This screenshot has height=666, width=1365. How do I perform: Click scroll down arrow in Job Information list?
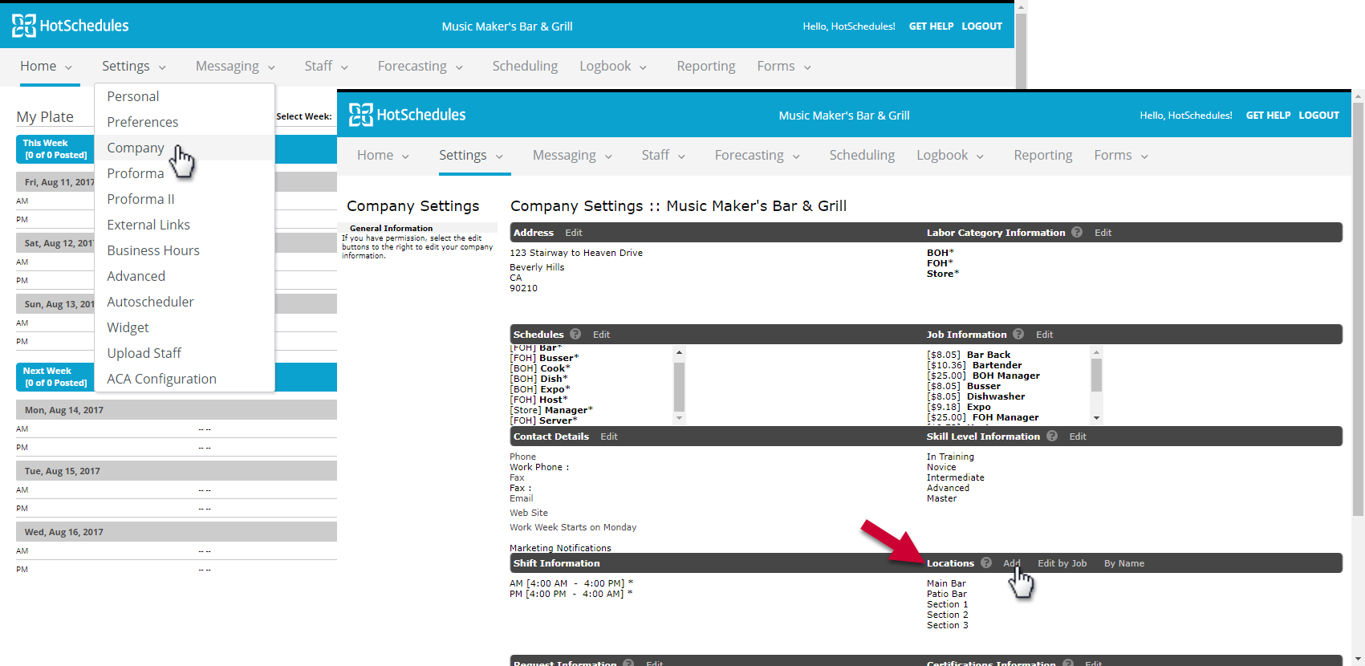(1096, 418)
